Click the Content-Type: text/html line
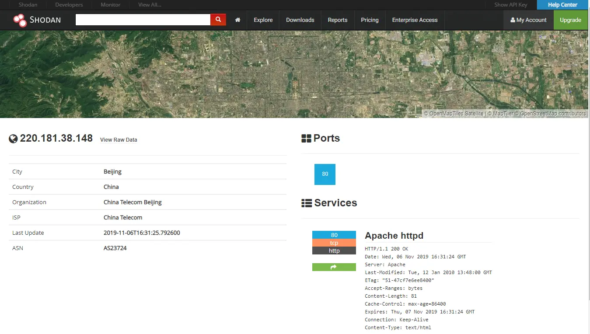Image resolution: width=590 pixels, height=334 pixels. 398,327
